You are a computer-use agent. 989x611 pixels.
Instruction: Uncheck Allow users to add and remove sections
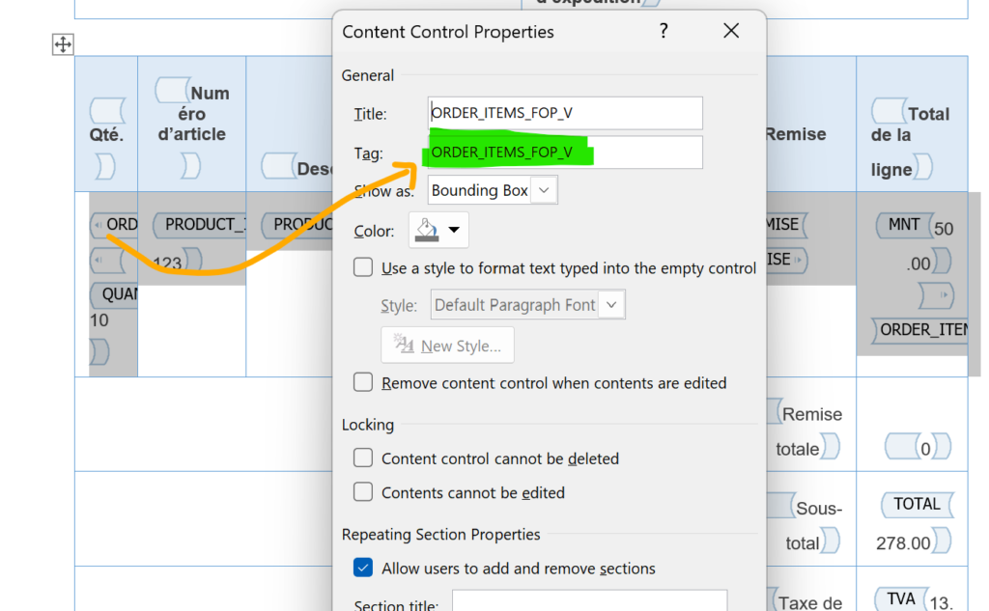point(363,568)
